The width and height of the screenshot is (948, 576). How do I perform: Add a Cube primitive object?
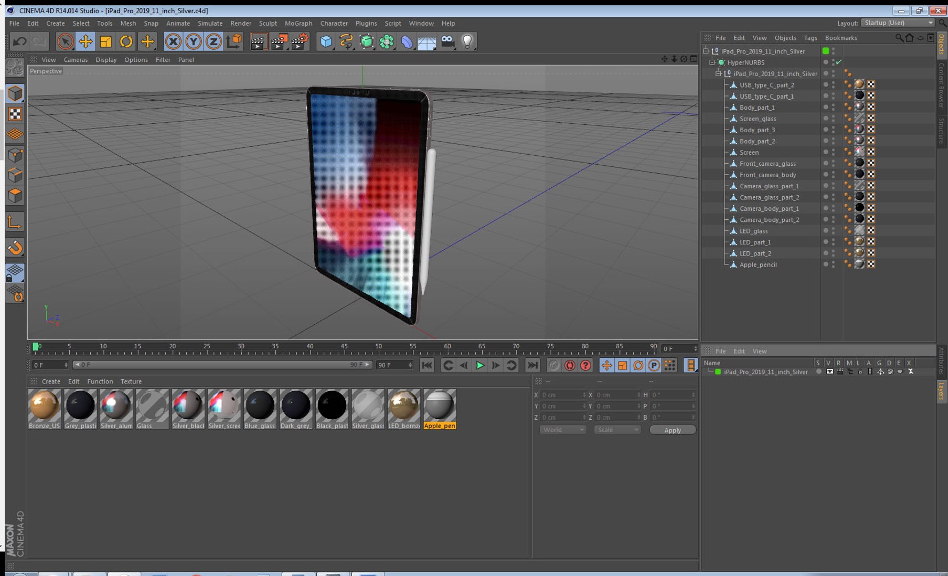coord(326,41)
